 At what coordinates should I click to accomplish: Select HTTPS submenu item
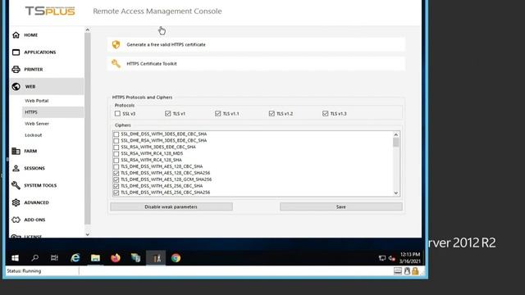pyautogui.click(x=52, y=112)
